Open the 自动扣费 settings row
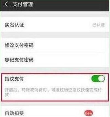This screenshot has width=110, height=117. [55, 113]
